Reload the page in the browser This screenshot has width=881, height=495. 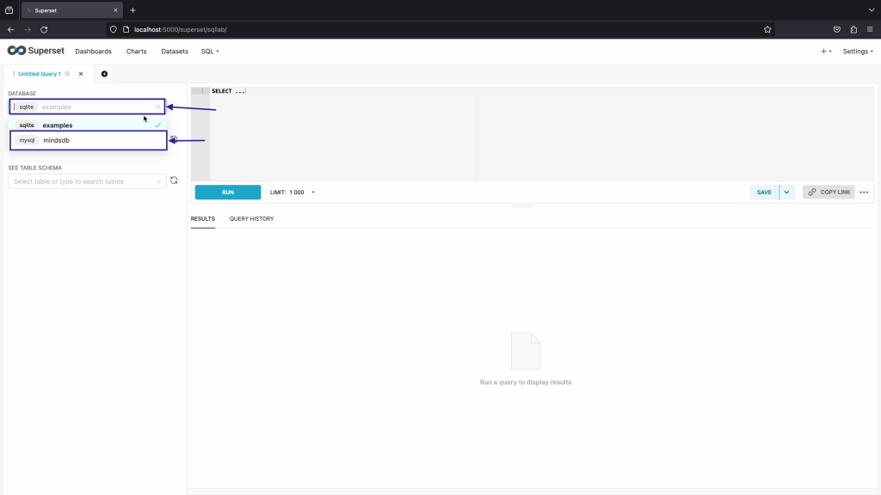pos(44,29)
